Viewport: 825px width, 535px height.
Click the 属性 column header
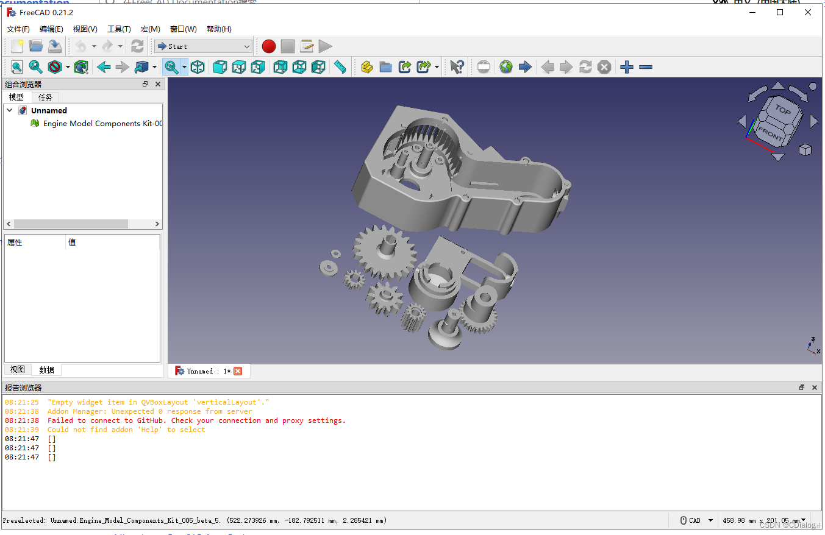tap(35, 243)
